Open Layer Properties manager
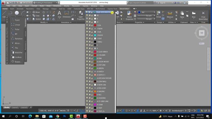 point(81,16)
